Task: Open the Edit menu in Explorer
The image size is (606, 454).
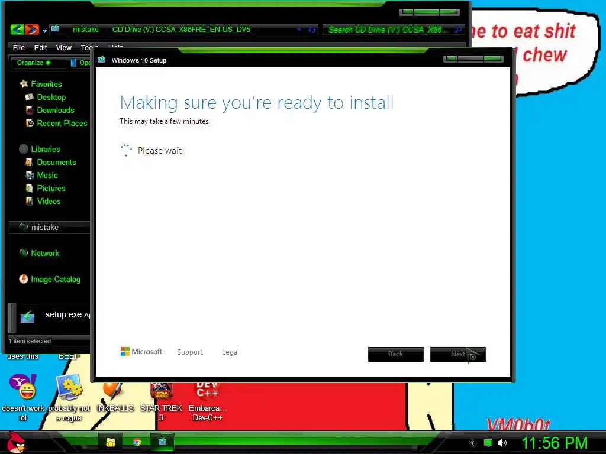Action: point(40,48)
